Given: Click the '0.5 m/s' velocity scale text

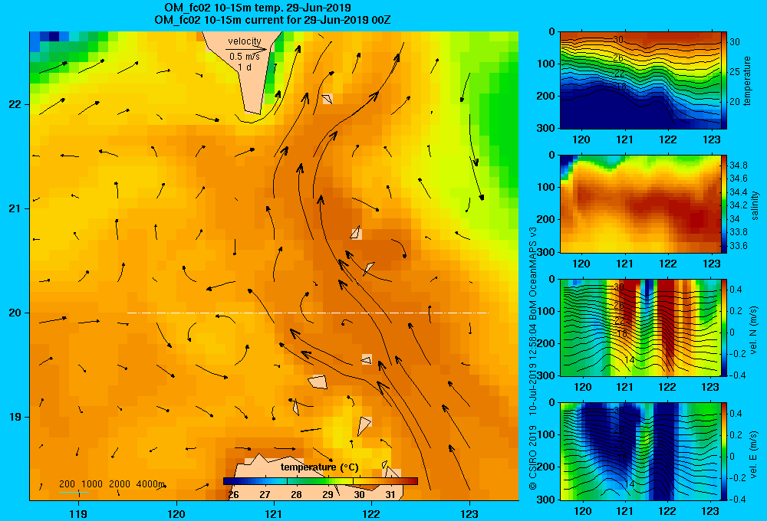Looking at the screenshot, I should [x=245, y=57].
